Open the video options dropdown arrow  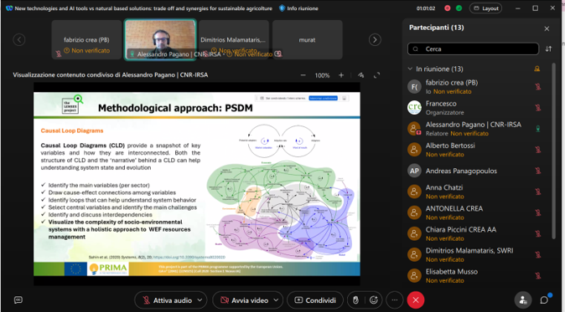tap(276, 299)
